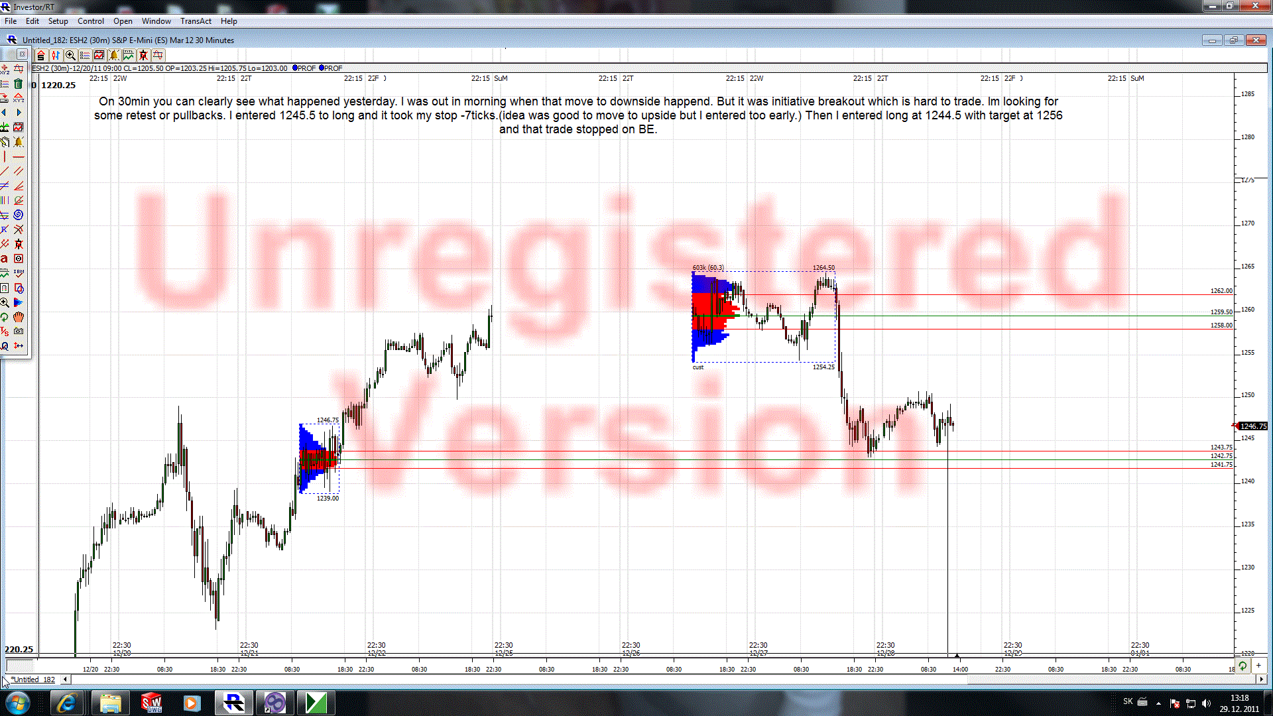
Task: Click the blue left arrow in palette
Action: click(x=4, y=113)
